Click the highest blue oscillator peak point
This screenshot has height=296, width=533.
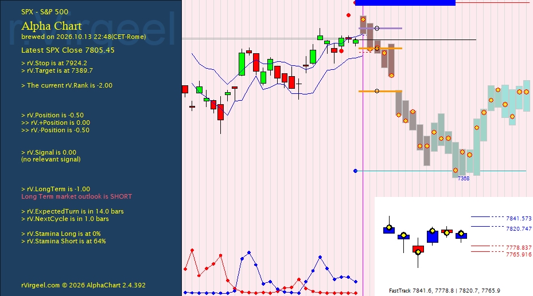[x=249, y=252]
